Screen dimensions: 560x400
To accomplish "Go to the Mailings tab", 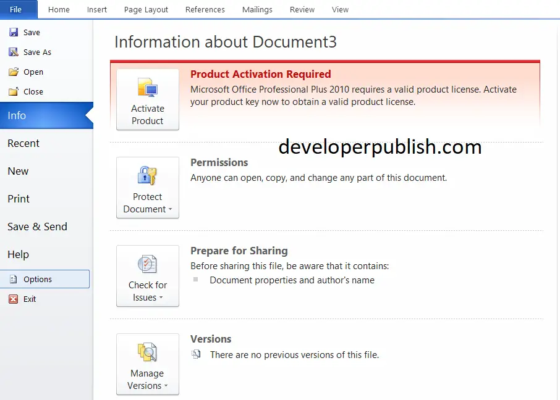I will click(x=257, y=10).
